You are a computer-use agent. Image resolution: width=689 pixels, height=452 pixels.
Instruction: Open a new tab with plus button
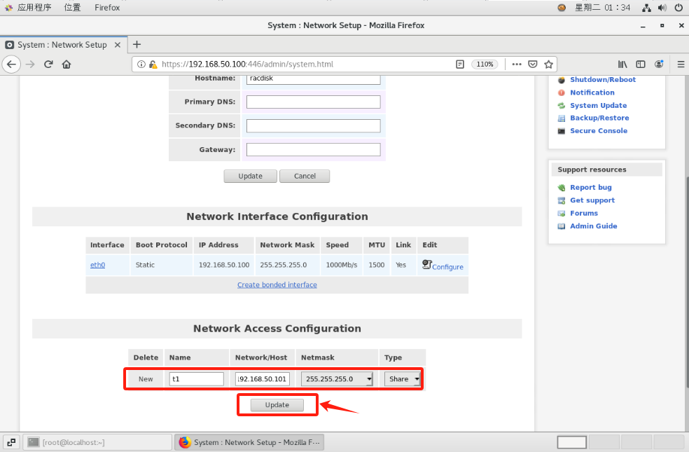tap(137, 44)
